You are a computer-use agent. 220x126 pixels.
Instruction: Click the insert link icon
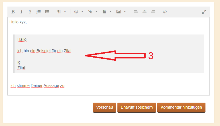90,12
